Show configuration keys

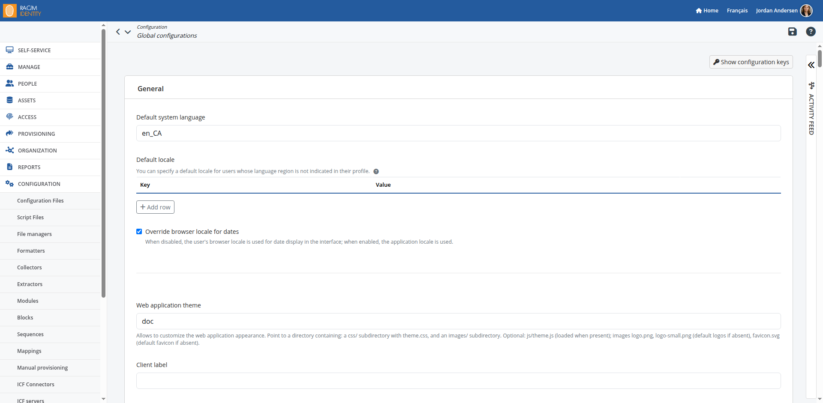(751, 62)
